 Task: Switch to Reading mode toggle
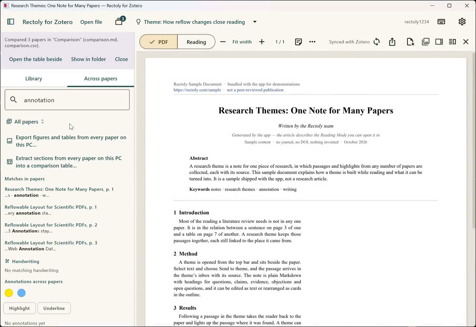pyautogui.click(x=196, y=42)
